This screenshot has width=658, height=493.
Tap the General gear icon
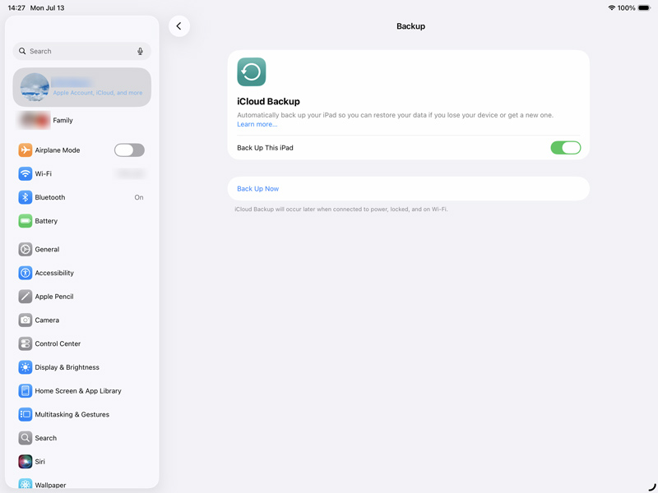click(x=25, y=249)
